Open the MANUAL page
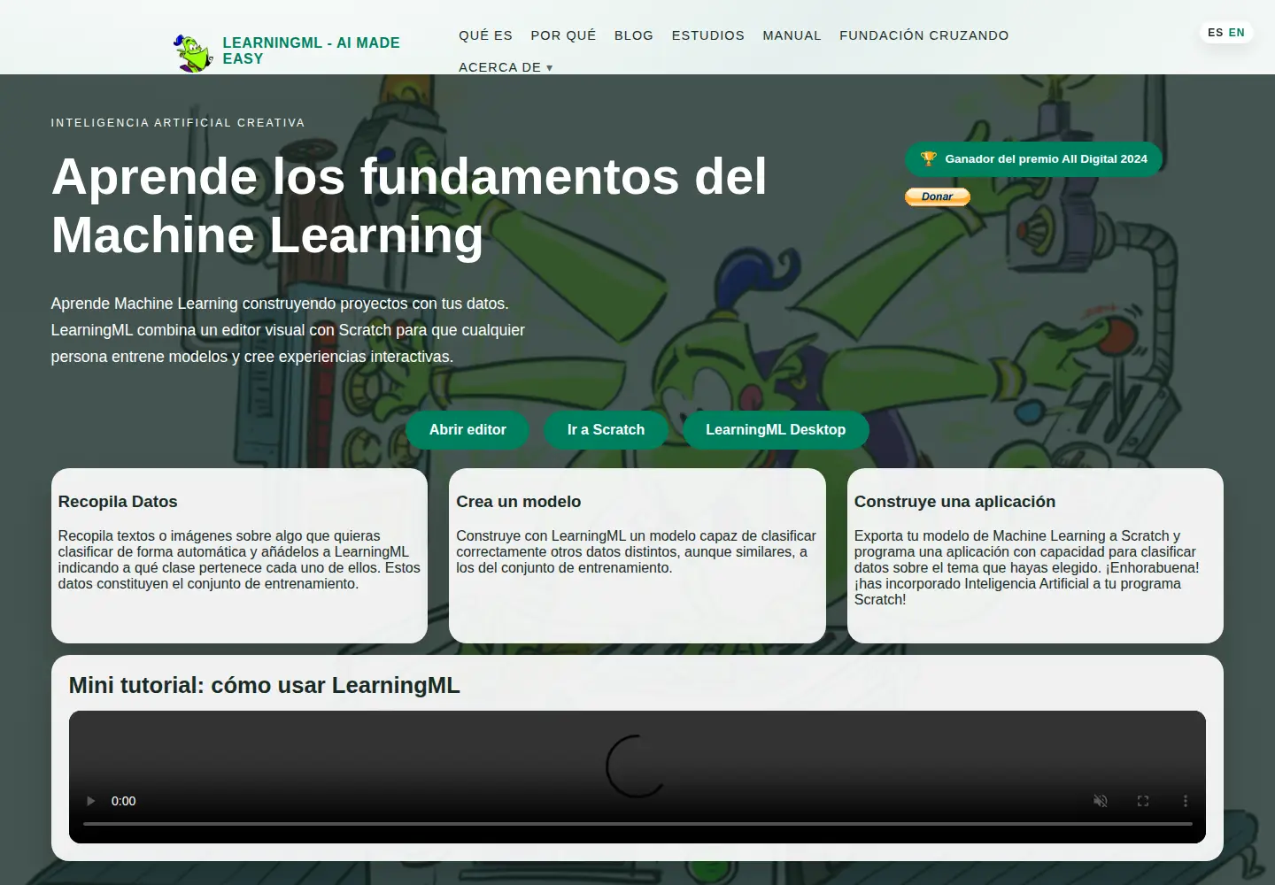 pyautogui.click(x=792, y=35)
